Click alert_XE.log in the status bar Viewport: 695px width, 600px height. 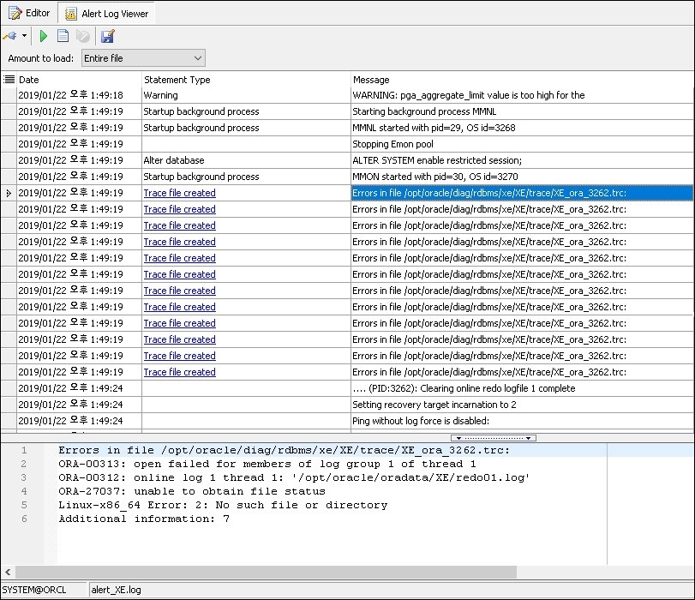tap(116, 590)
